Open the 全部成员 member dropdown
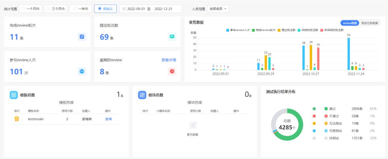This screenshot has width=388, height=159. click(x=218, y=9)
